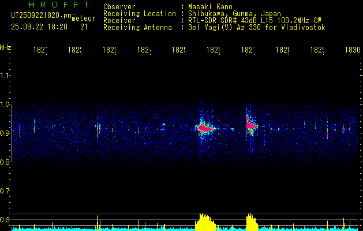Click the 1821 time axis label
The image size is (363, 231).
point(40,50)
